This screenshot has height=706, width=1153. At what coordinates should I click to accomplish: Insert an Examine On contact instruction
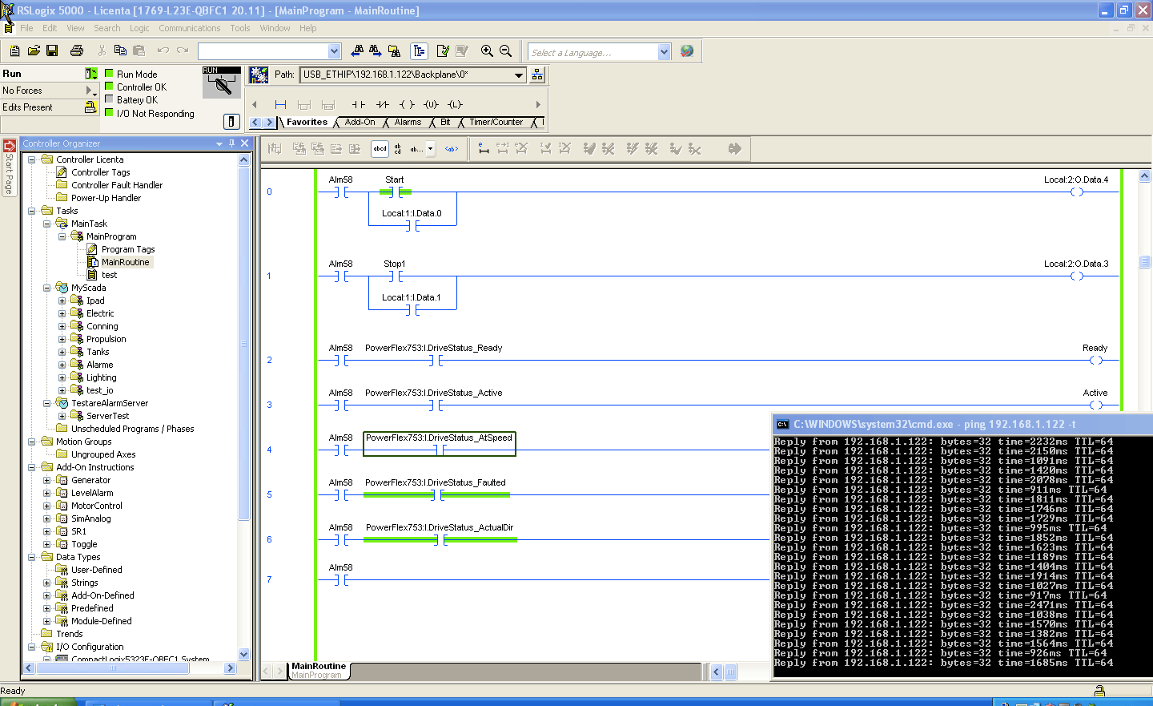pyautogui.click(x=359, y=104)
